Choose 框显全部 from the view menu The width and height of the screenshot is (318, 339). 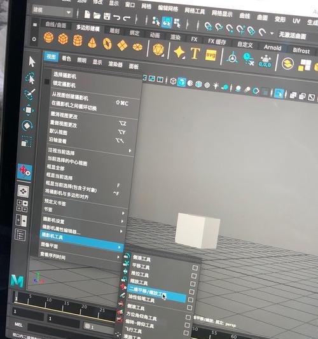pyautogui.click(x=56, y=167)
